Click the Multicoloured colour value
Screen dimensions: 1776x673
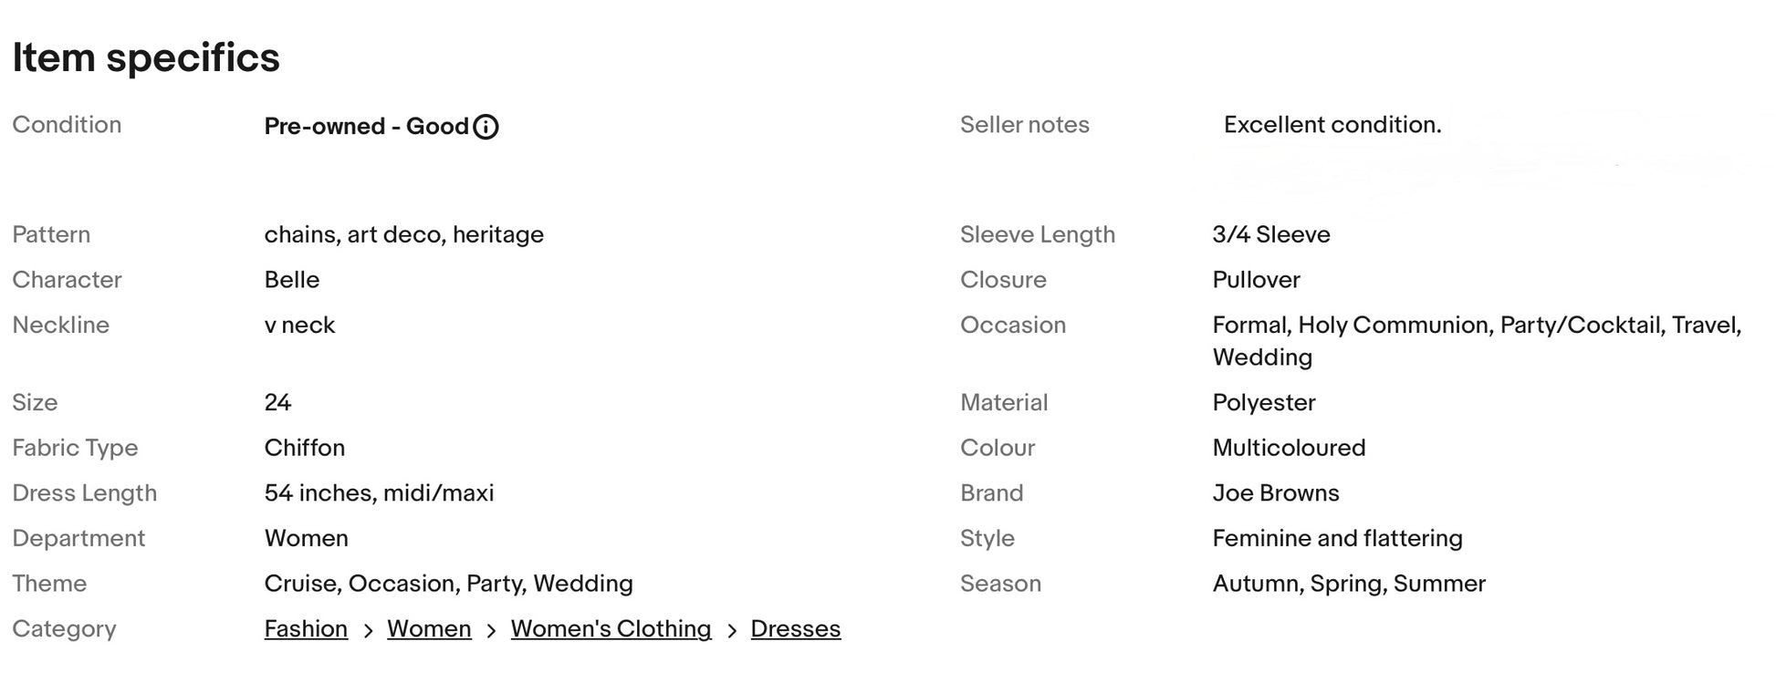pyautogui.click(x=1288, y=448)
